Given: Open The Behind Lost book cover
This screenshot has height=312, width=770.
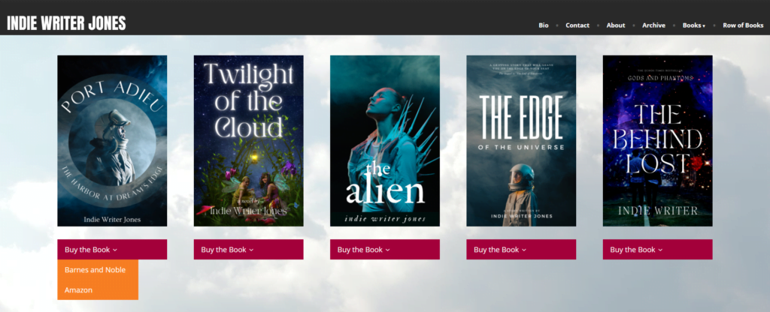Looking at the screenshot, I should pyautogui.click(x=657, y=140).
